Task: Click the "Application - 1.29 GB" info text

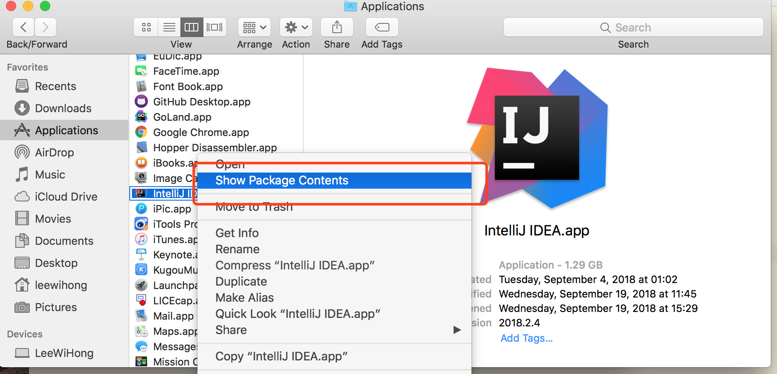Action: pyautogui.click(x=551, y=265)
